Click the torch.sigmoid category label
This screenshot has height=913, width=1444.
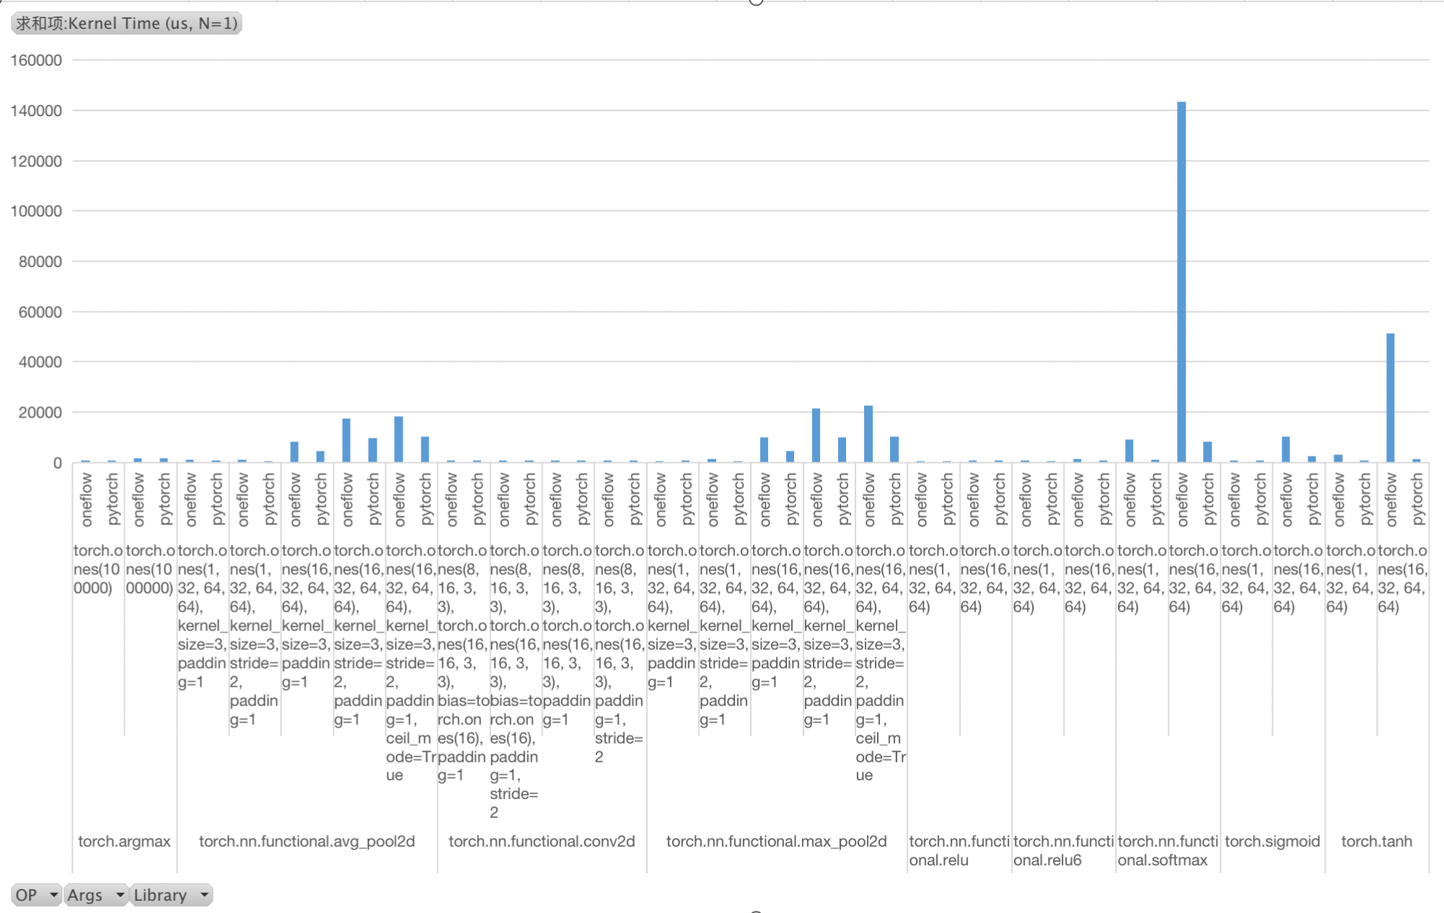[x=1273, y=841]
